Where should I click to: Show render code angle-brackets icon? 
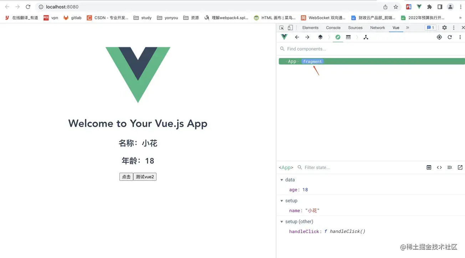[439, 167]
